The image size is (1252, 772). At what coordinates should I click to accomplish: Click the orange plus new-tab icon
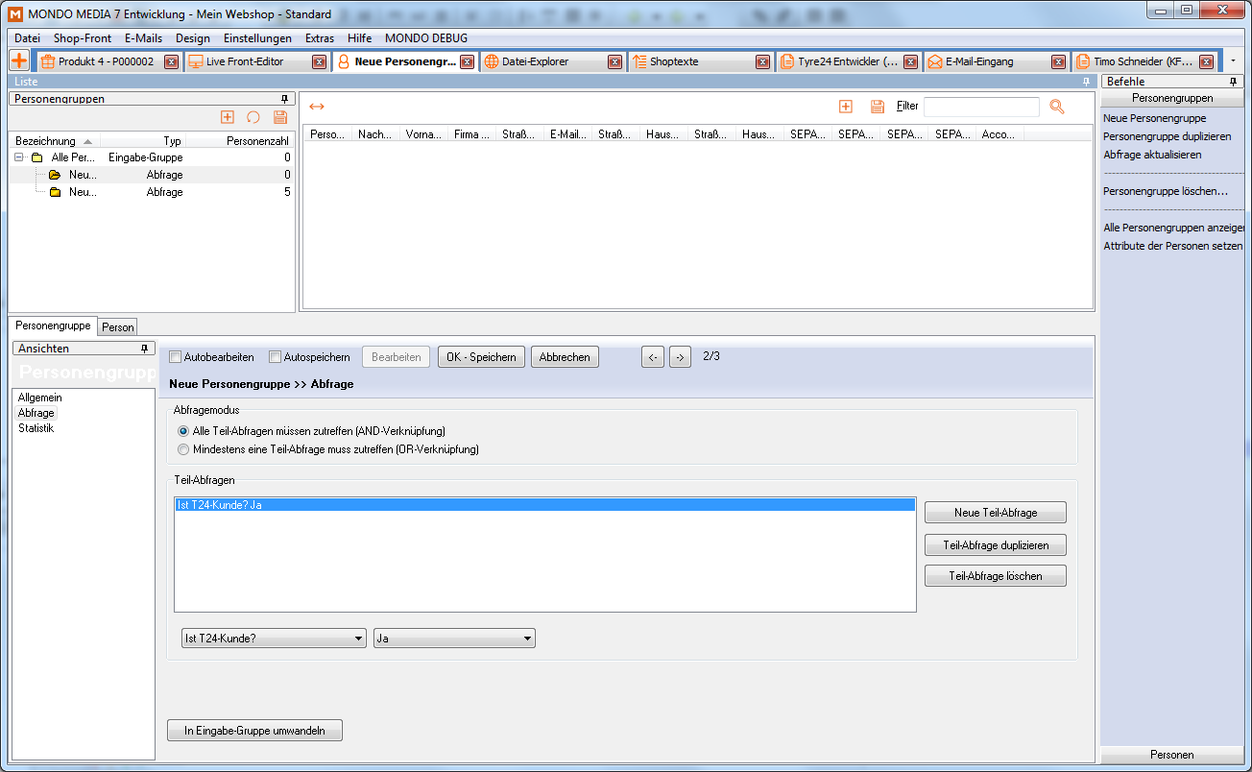[x=18, y=60]
